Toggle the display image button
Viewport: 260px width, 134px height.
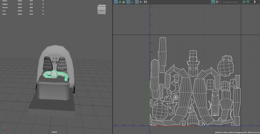[213, 2]
